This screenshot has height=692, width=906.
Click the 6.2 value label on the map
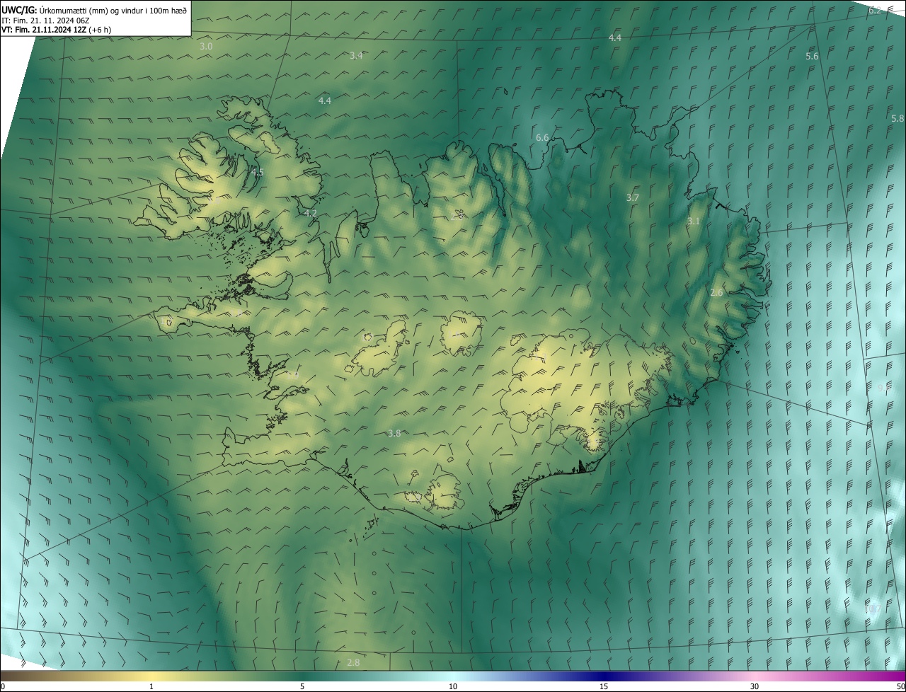[x=875, y=10]
